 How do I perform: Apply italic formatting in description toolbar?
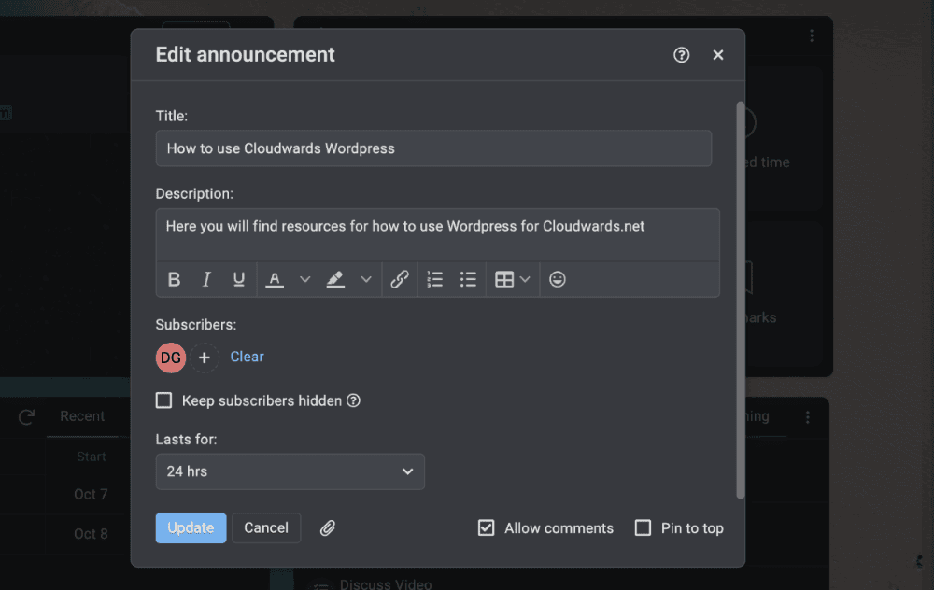point(206,279)
